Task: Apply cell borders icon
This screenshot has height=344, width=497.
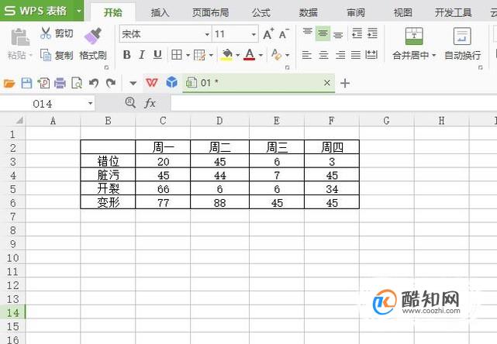Action: pyautogui.click(x=177, y=55)
